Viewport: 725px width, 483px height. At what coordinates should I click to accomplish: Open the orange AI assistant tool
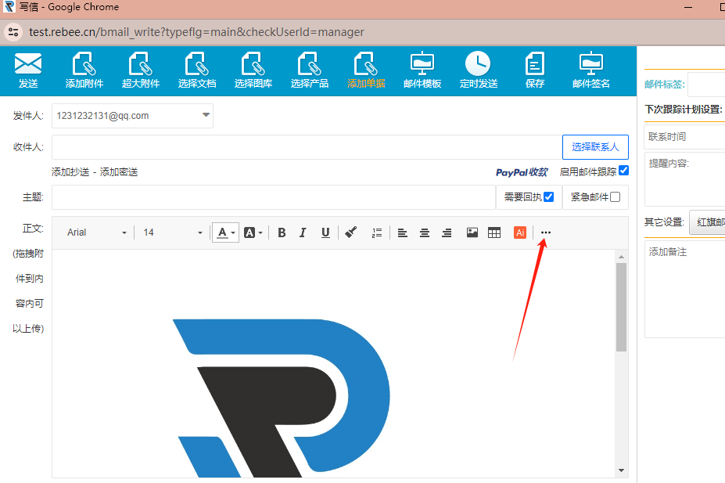pyautogui.click(x=520, y=232)
